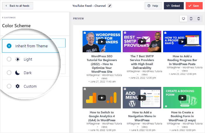Click the PREVIEW label
Viewport: 205px width, 133px height.
pos(78,18)
